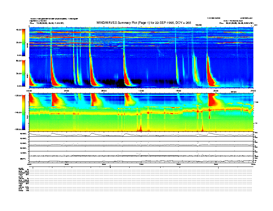Click the 30.00 label on the RAD1 scale
This screenshot has height=211, width=273.
coord(19,73)
